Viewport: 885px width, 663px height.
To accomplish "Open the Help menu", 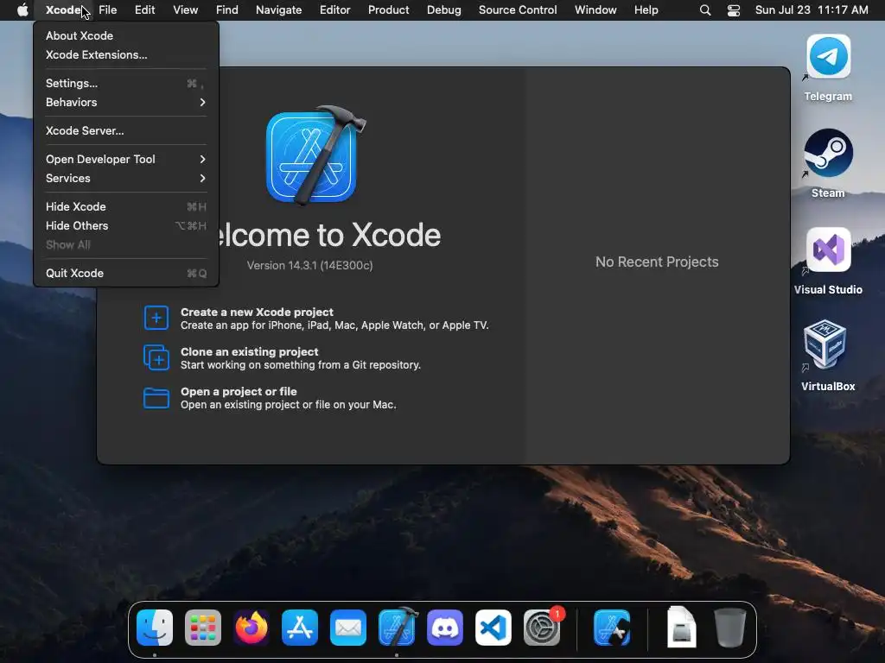I will pyautogui.click(x=646, y=9).
